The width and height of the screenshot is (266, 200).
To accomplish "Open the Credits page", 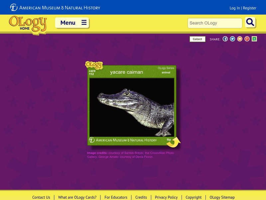I will [141, 197].
